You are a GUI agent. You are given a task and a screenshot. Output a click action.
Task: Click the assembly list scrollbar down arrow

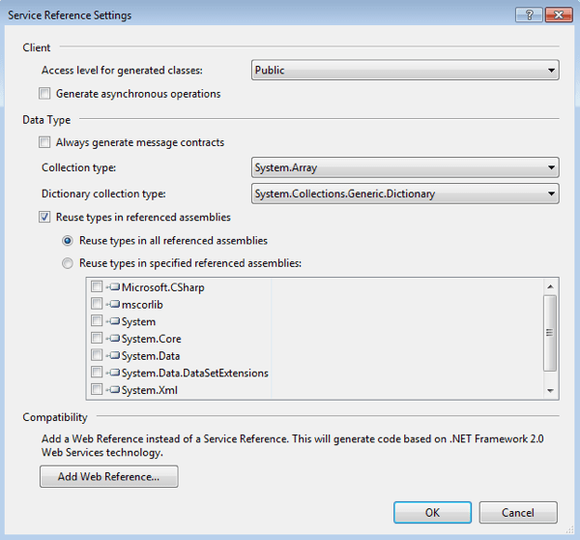click(x=550, y=390)
